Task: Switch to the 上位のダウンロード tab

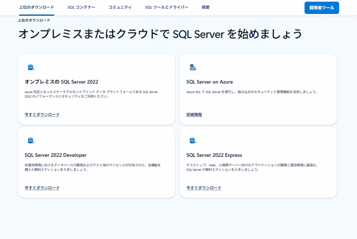Action: pyautogui.click(x=36, y=7)
